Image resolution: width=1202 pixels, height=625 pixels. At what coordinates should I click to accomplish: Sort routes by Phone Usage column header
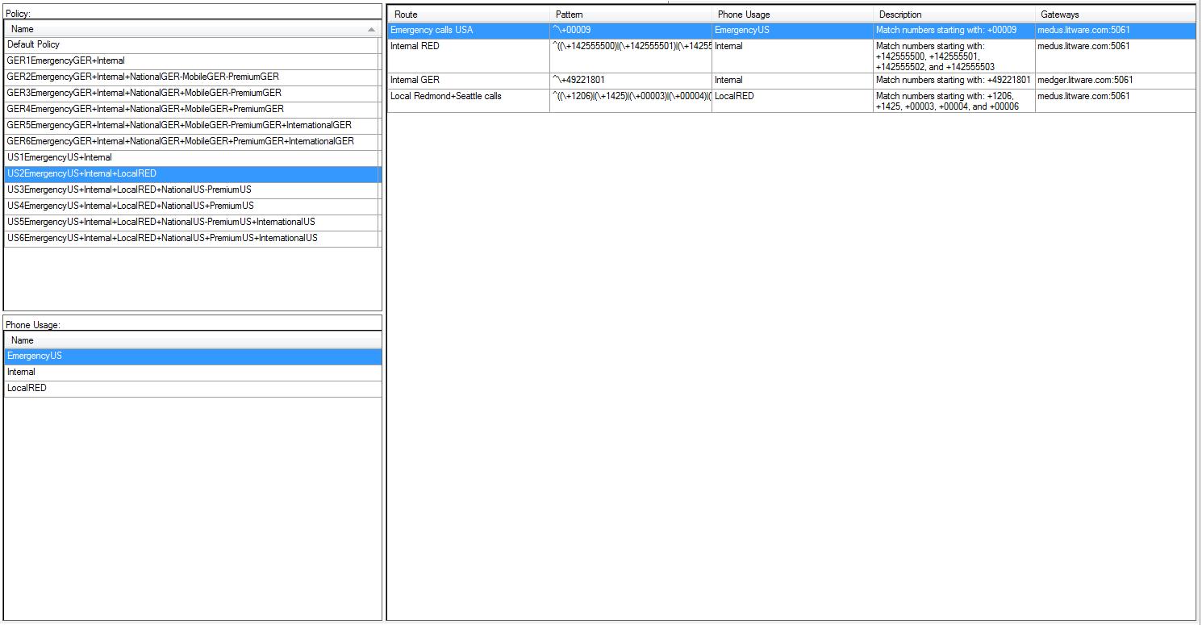tap(792, 15)
